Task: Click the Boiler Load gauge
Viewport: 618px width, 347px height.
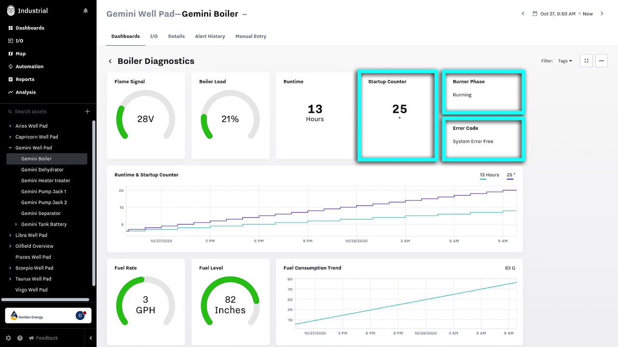Action: (x=230, y=116)
